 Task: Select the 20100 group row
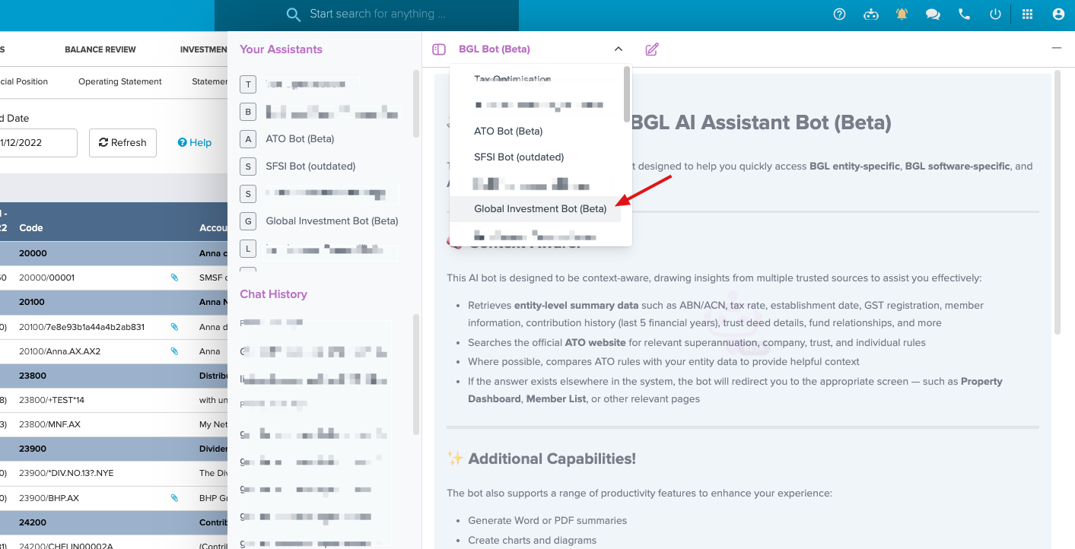[114, 302]
